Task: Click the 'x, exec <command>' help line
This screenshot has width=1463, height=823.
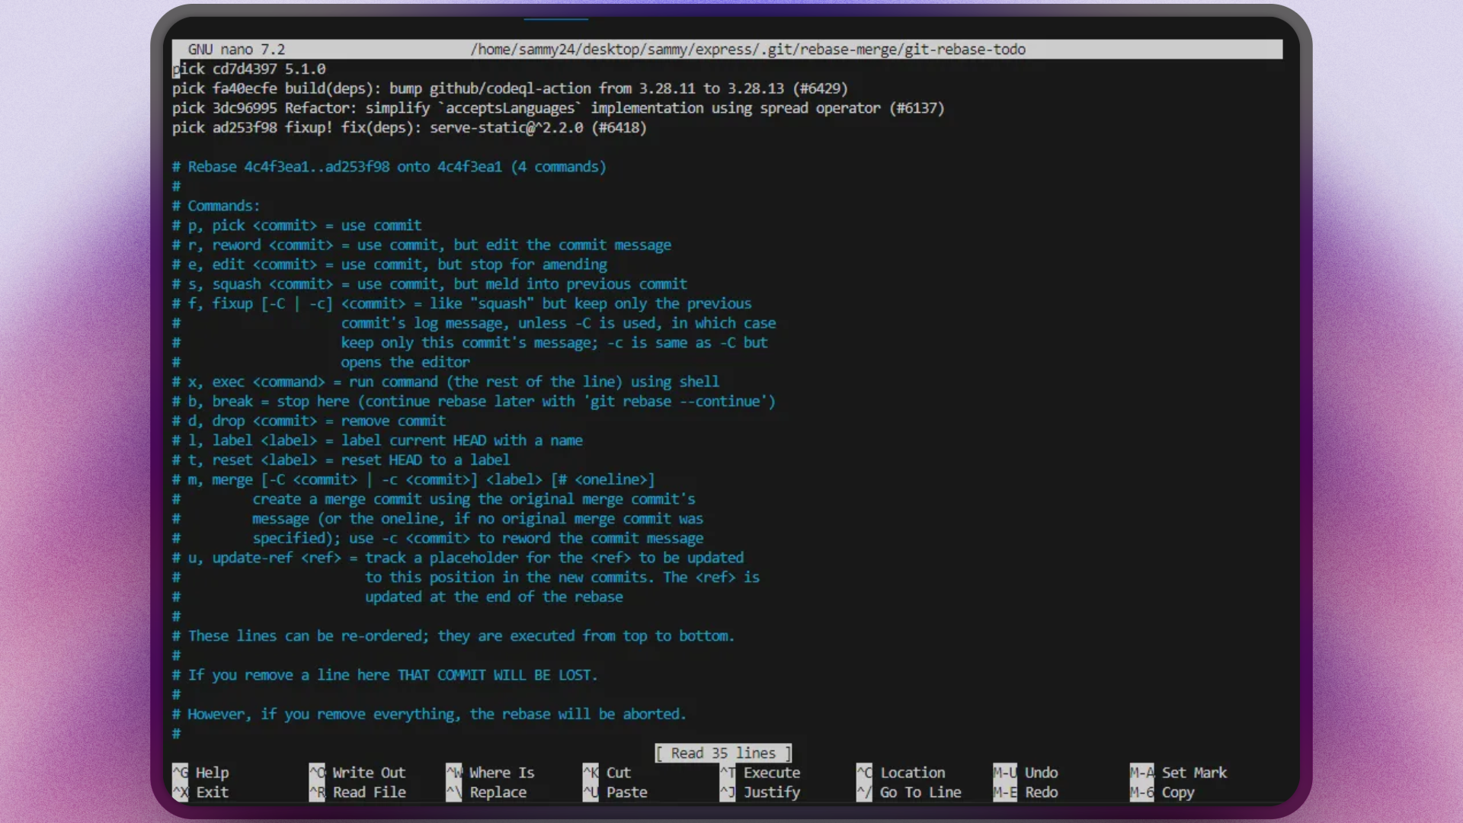Action: pos(446,382)
